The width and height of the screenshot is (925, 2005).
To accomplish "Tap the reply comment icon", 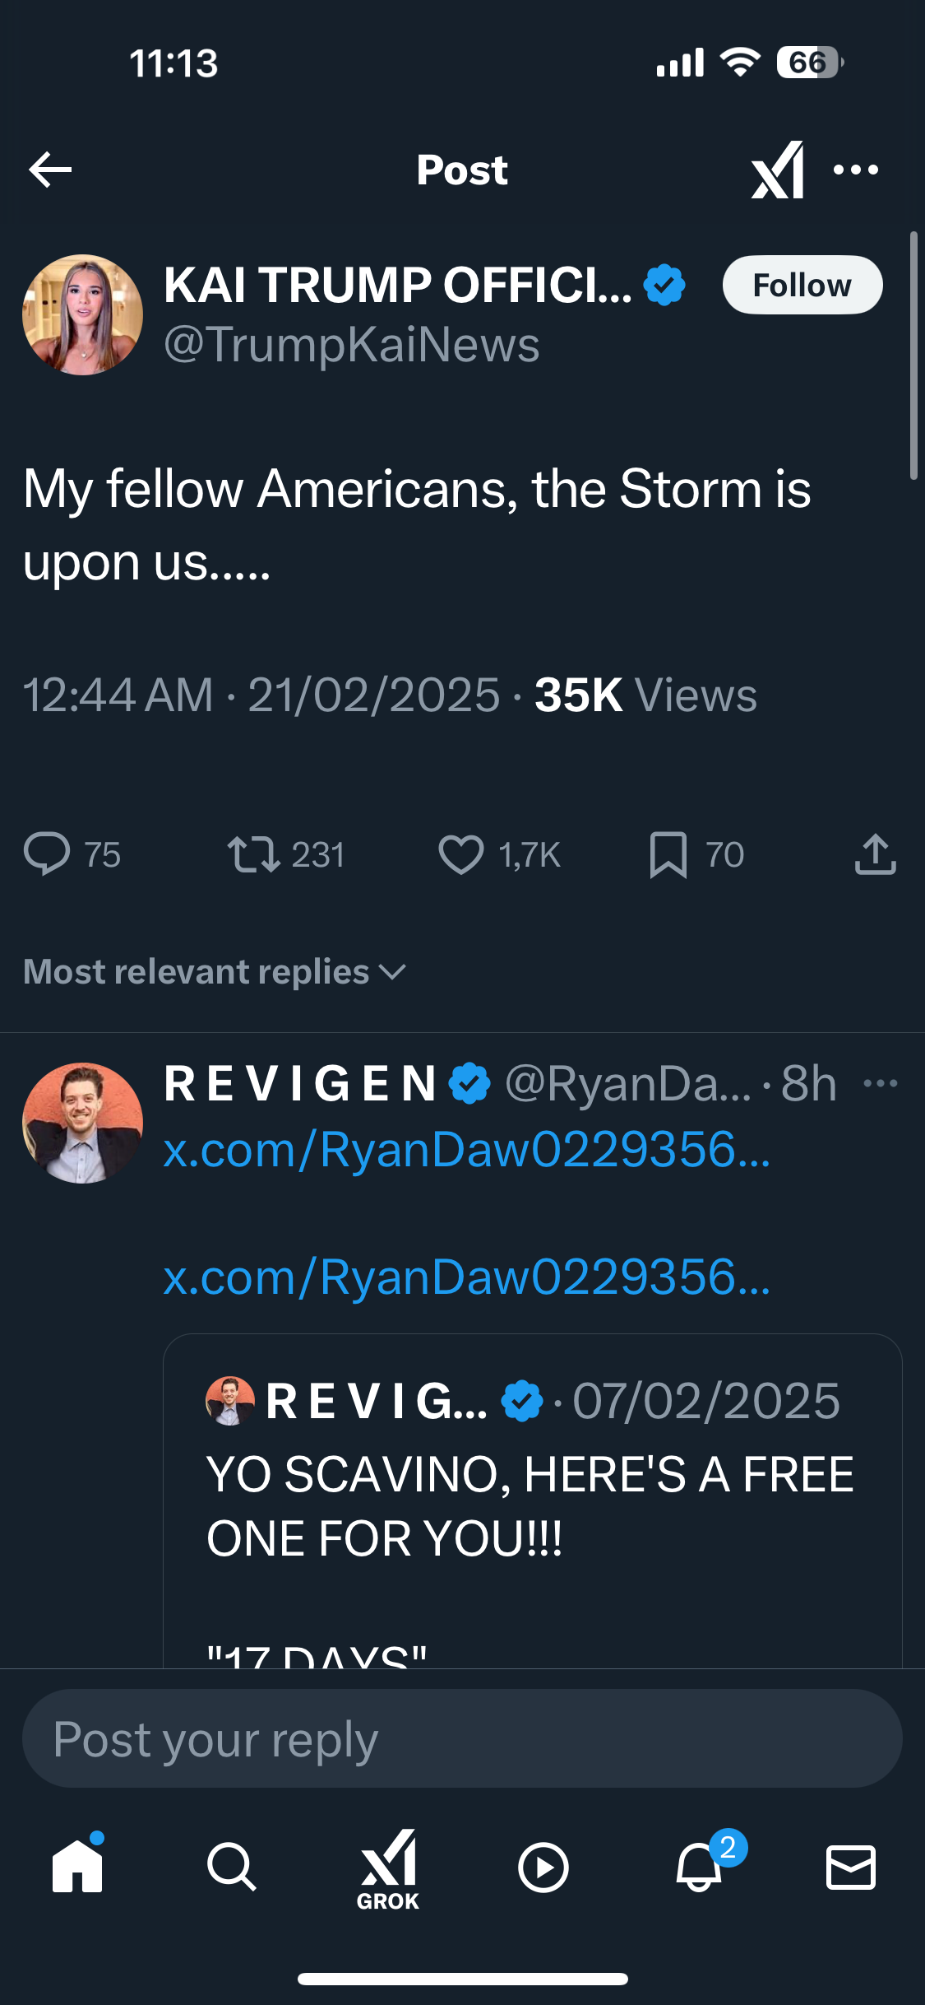I will [x=47, y=854].
